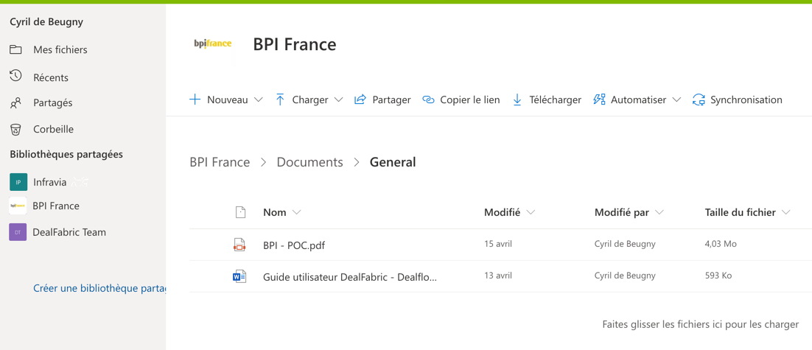The height and width of the screenshot is (350, 812).
Task: Open the Taille du fichier column chevron
Action: pos(786,212)
